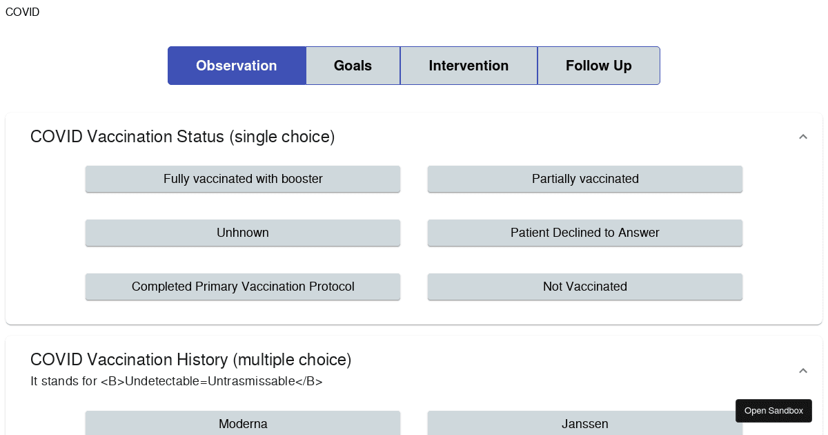The width and height of the screenshot is (828, 435).
Task: Click the empty area in the Vaccination Status card
Action: click(414, 206)
